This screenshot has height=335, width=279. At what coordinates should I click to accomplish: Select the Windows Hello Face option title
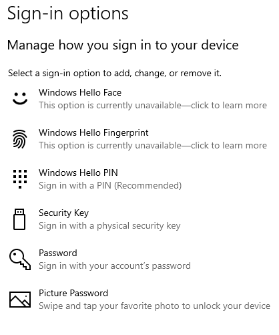(80, 92)
